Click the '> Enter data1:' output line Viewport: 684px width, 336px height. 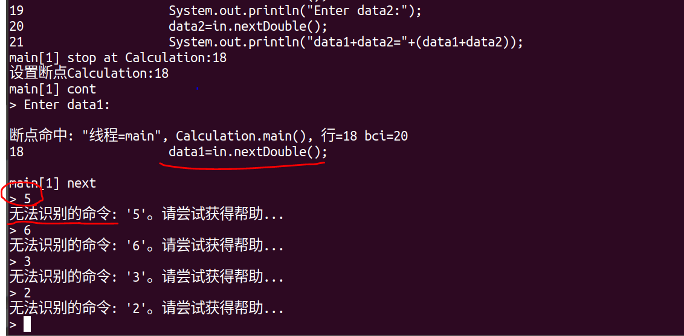[x=60, y=105]
